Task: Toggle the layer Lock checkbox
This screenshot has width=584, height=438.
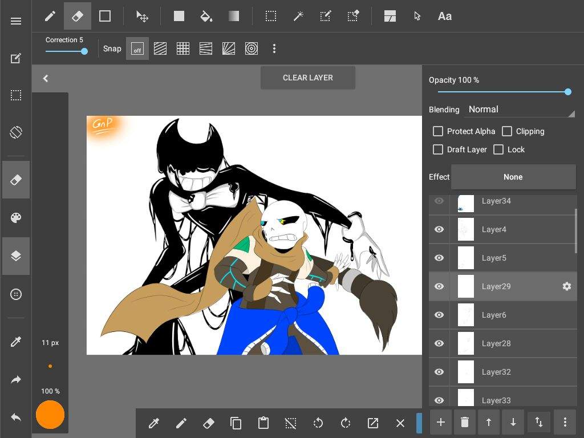Action: coord(498,149)
